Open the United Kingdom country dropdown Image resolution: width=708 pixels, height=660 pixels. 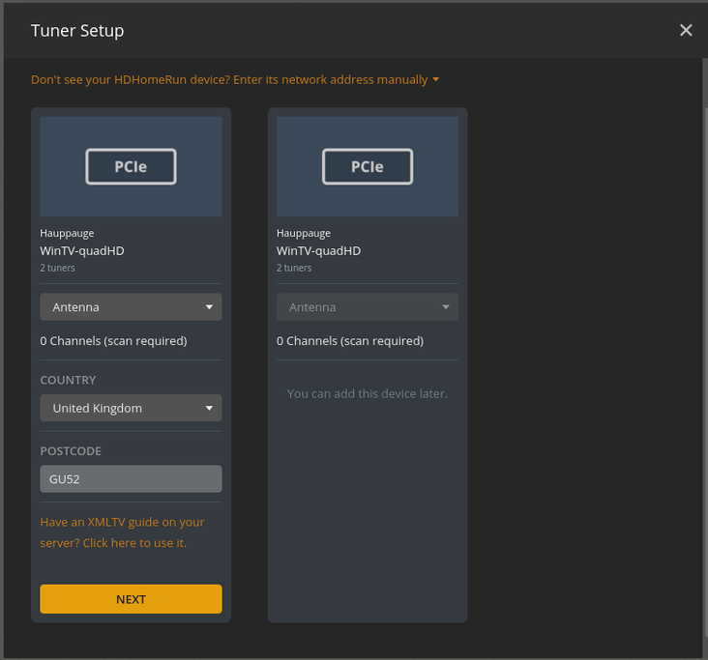[131, 408]
